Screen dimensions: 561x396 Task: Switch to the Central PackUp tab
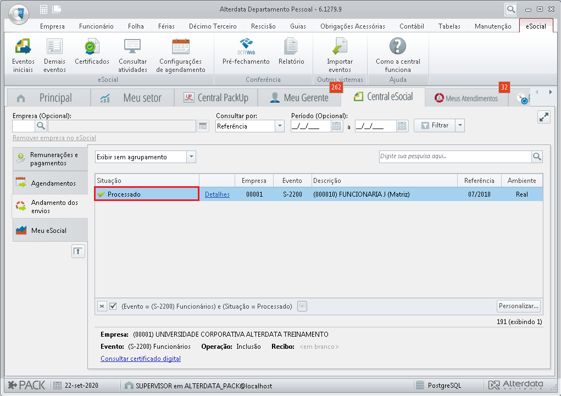216,98
